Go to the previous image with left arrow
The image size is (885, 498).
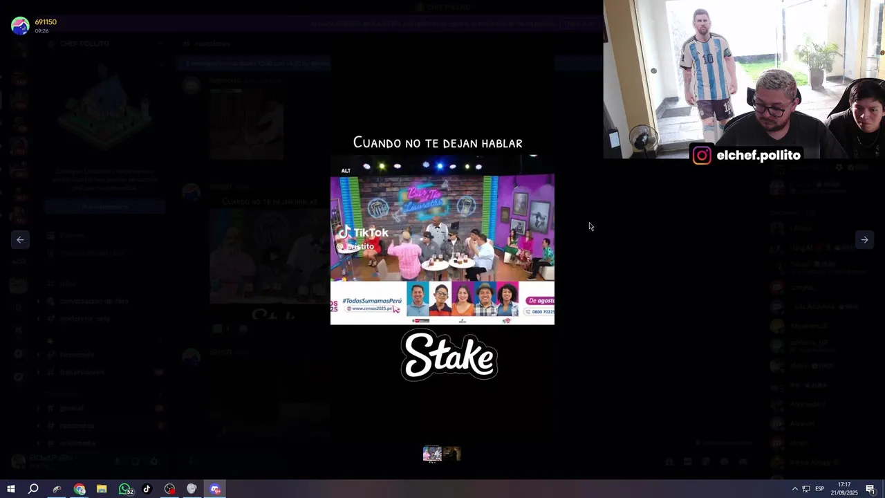[x=20, y=240]
